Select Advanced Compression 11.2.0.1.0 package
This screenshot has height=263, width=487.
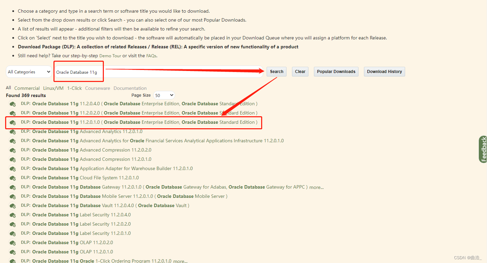[x=86, y=159]
